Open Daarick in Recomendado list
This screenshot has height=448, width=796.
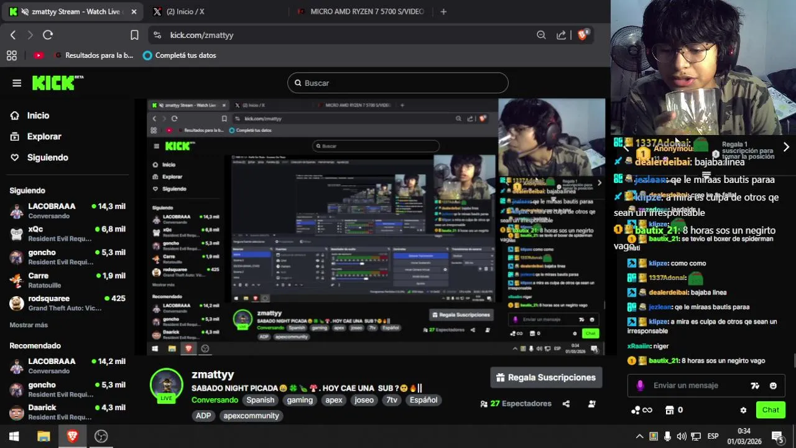(x=68, y=412)
